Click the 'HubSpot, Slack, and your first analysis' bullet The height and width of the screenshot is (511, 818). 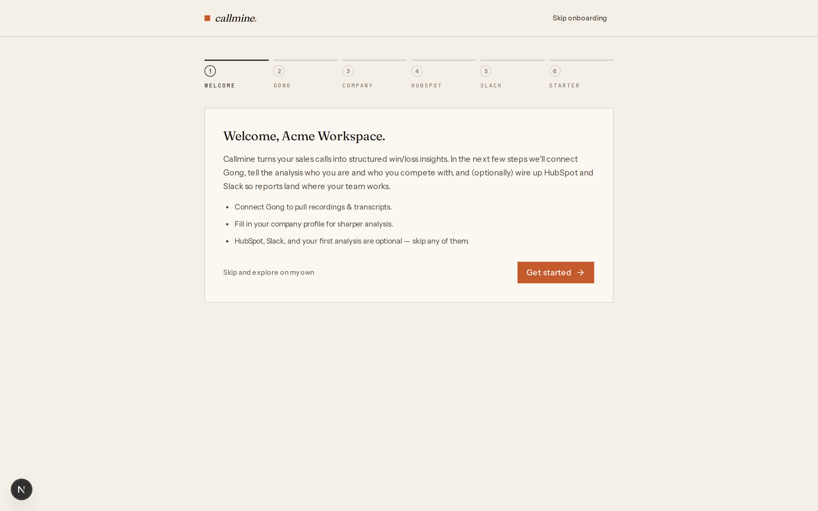[352, 241]
